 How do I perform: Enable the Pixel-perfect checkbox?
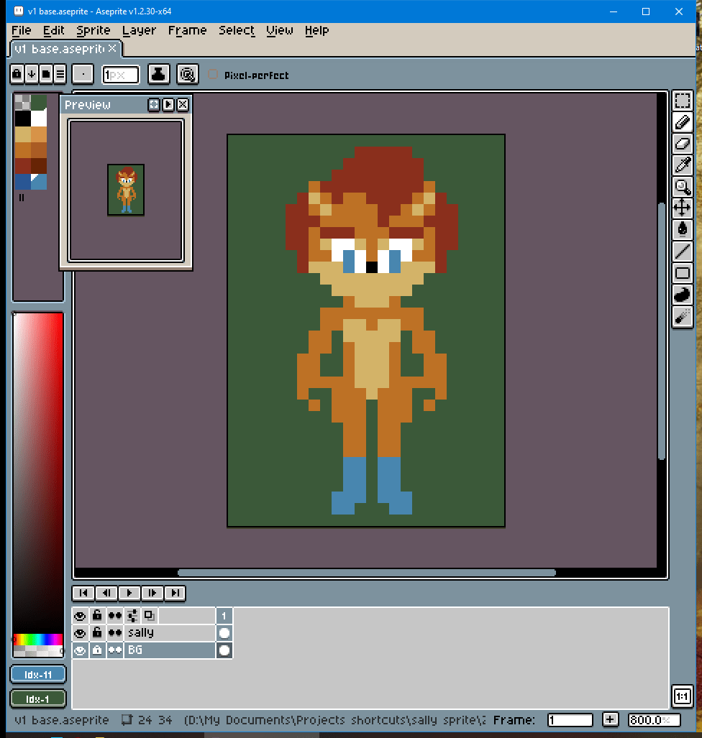coord(213,75)
